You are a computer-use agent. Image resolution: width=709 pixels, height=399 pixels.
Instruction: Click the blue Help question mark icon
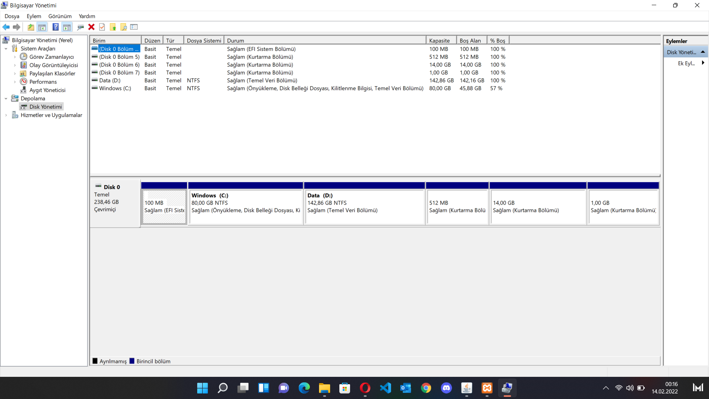coord(56,27)
